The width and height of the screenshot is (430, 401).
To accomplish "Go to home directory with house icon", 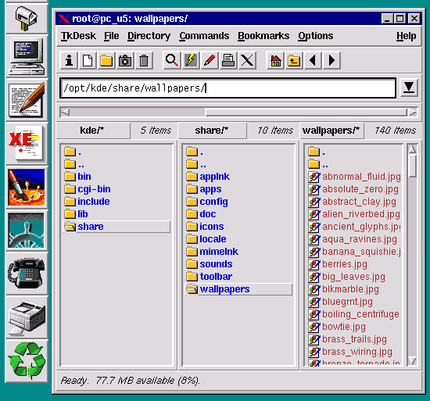I will (x=275, y=60).
